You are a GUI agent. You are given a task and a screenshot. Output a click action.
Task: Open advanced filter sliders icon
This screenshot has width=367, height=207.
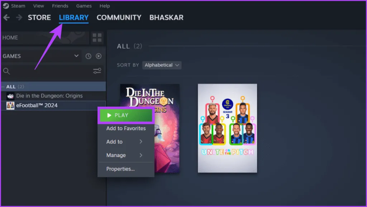[97, 71]
